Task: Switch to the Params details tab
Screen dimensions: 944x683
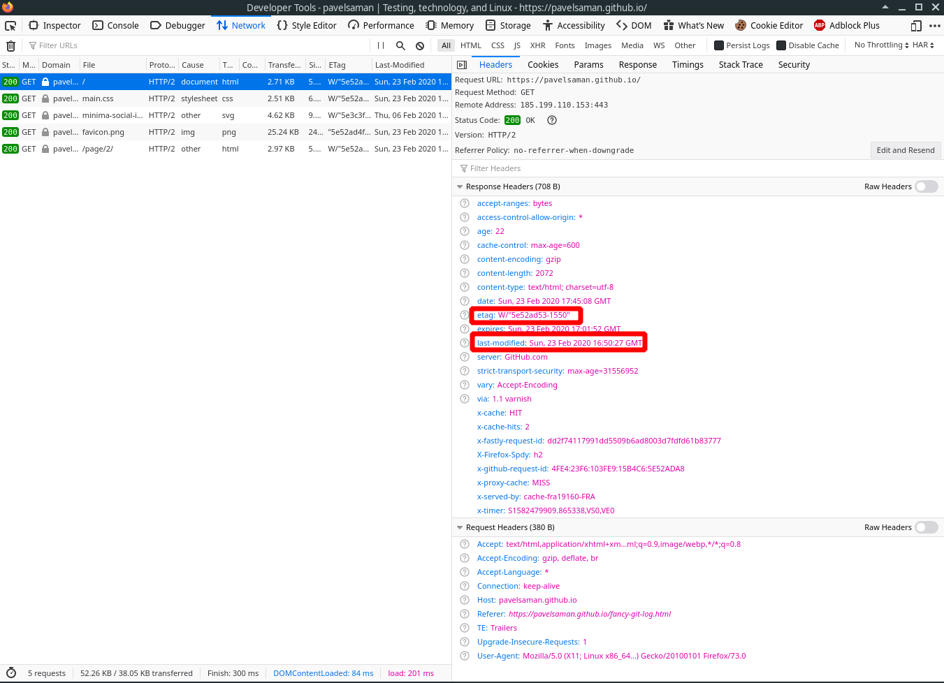Action: click(588, 65)
